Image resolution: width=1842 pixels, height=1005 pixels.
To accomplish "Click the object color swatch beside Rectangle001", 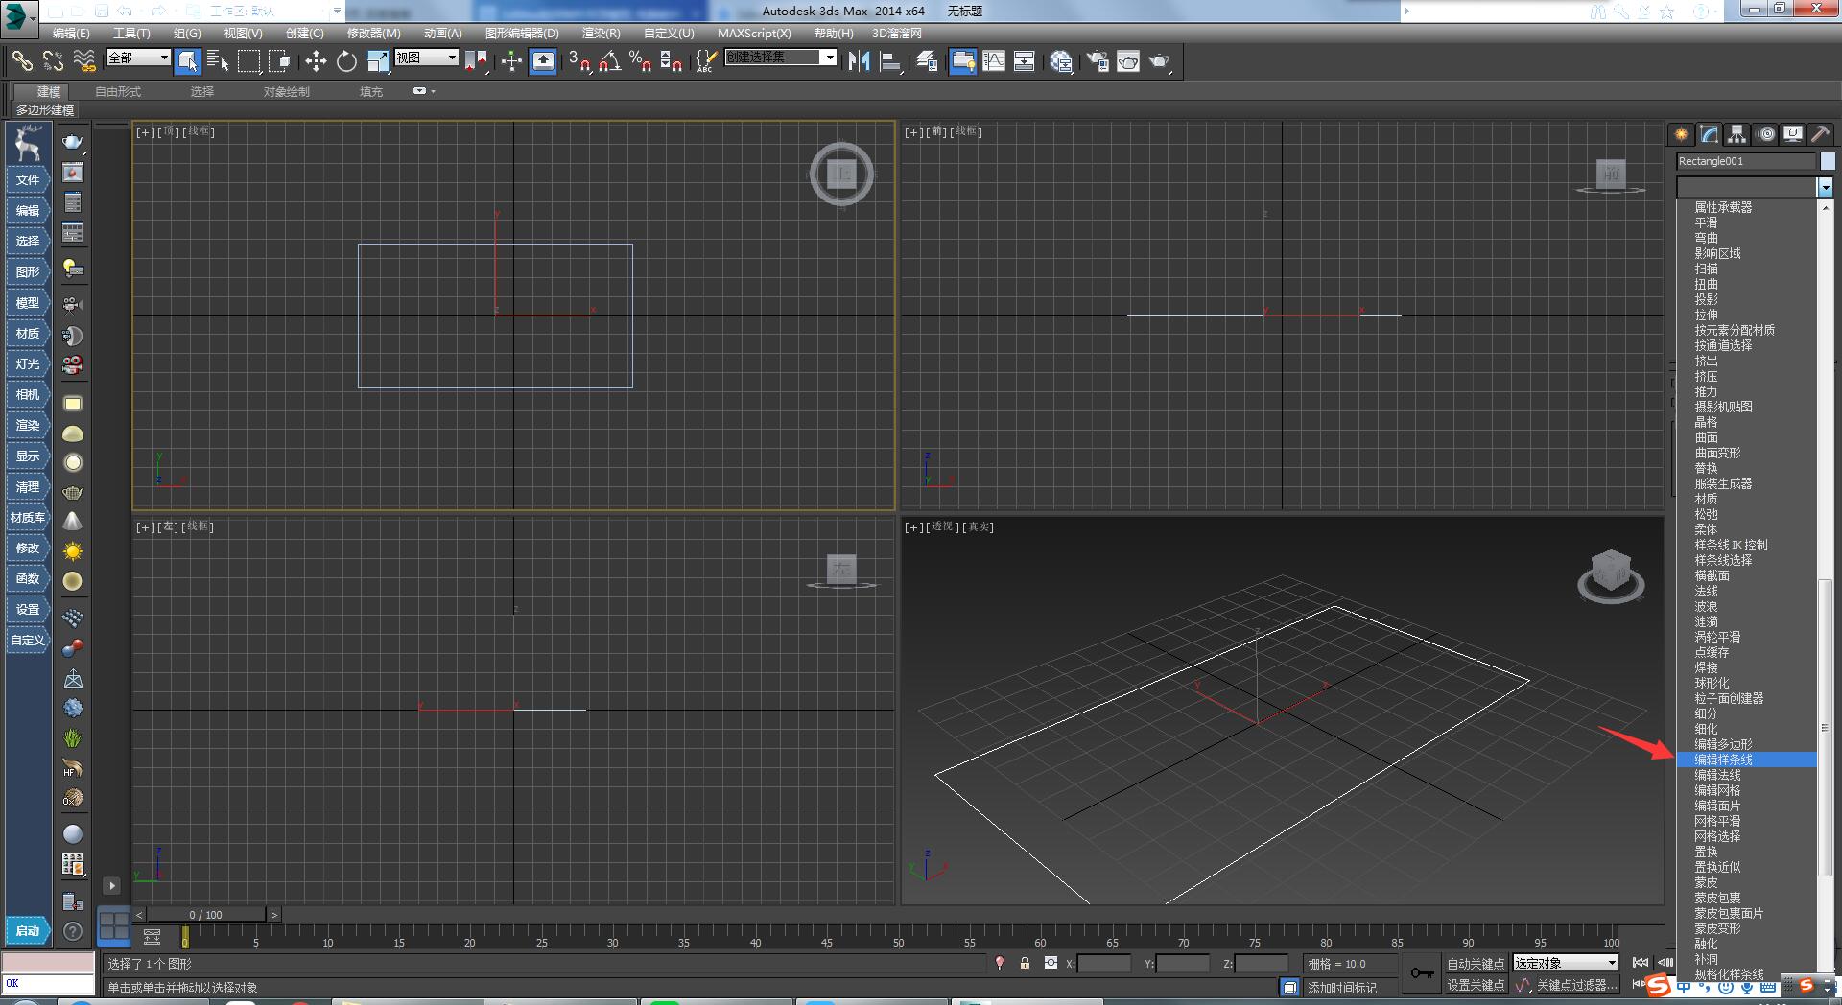I will pos(1827,161).
